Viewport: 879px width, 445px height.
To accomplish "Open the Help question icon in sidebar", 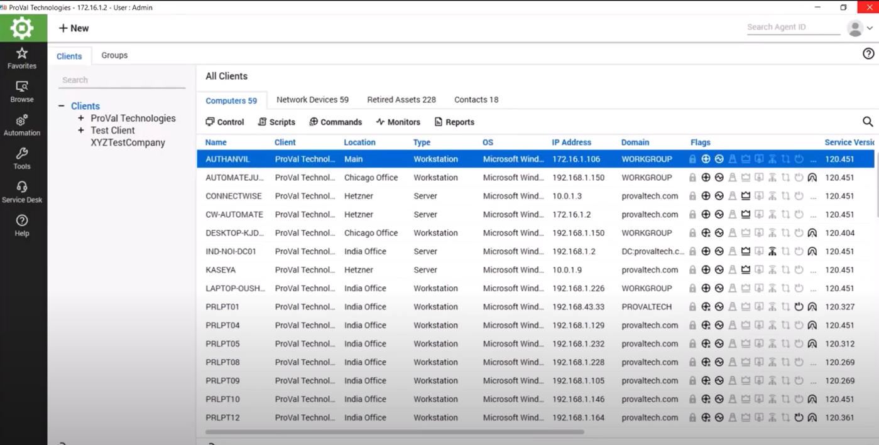I will (22, 220).
